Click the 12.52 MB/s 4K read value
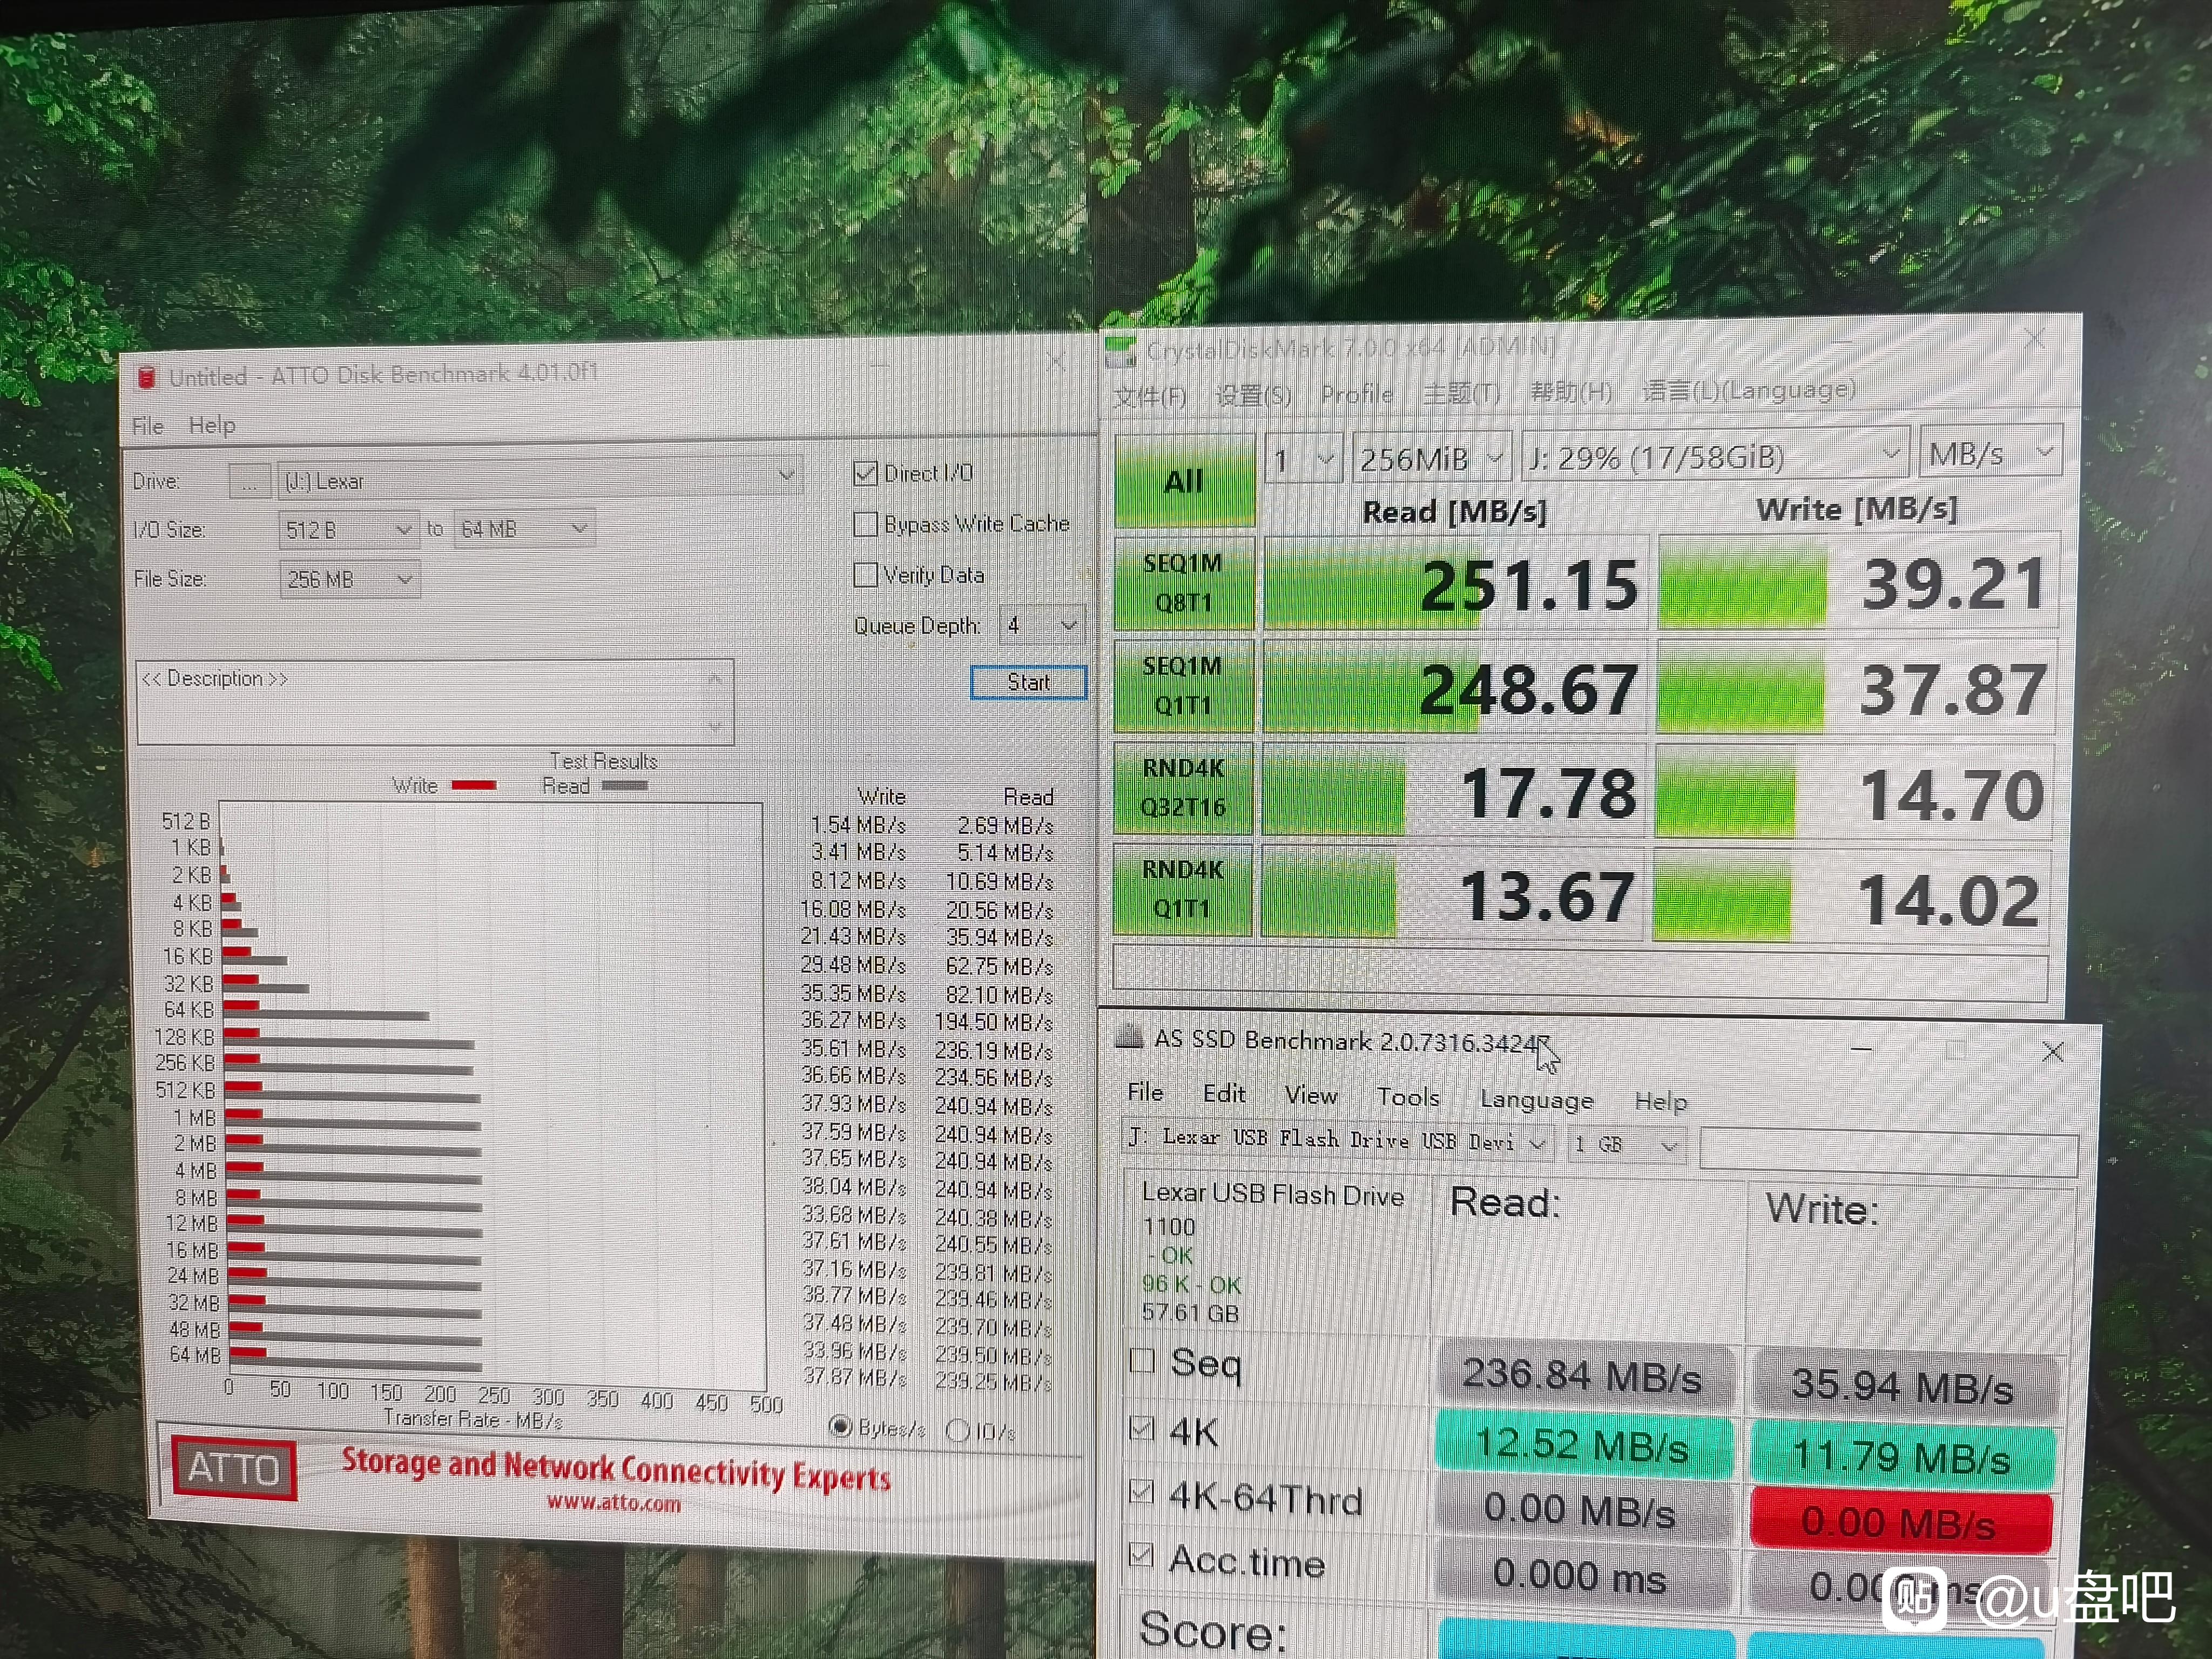 1583,1445
